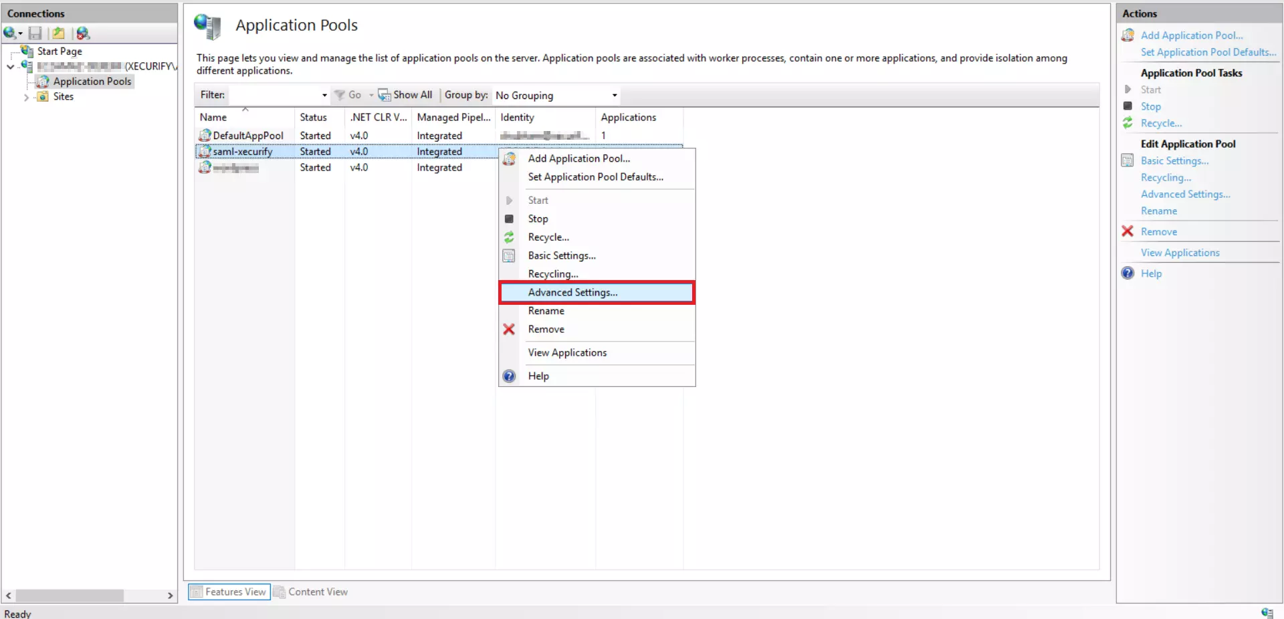Image resolution: width=1284 pixels, height=619 pixels.
Task: Click the Disconnect globe icon with red X
Action: point(83,33)
